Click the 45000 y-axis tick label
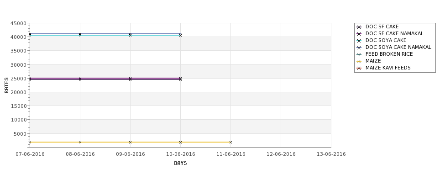The width and height of the screenshot is (445, 196). click(18, 23)
